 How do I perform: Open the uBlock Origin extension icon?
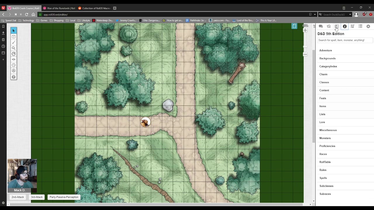click(364, 14)
